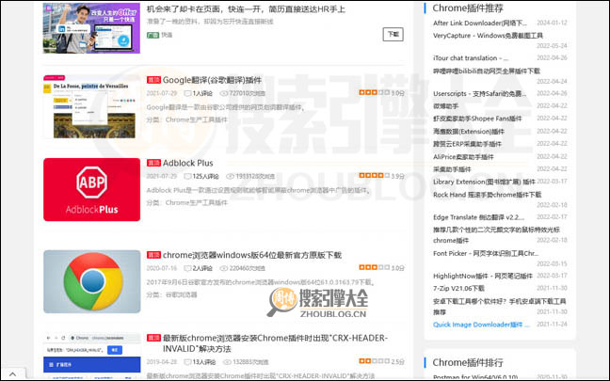Click the view-count eye icon for Adblock Plus
This screenshot has height=381, width=610.
pyautogui.click(x=230, y=176)
